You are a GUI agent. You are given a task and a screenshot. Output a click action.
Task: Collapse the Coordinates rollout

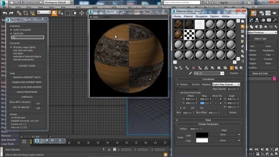click(x=208, y=79)
